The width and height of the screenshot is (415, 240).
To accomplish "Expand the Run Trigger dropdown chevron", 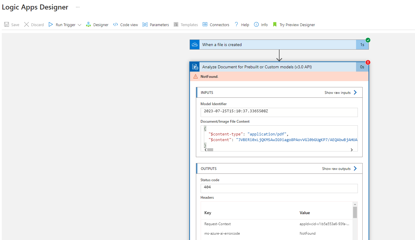I will pyautogui.click(x=79, y=25).
